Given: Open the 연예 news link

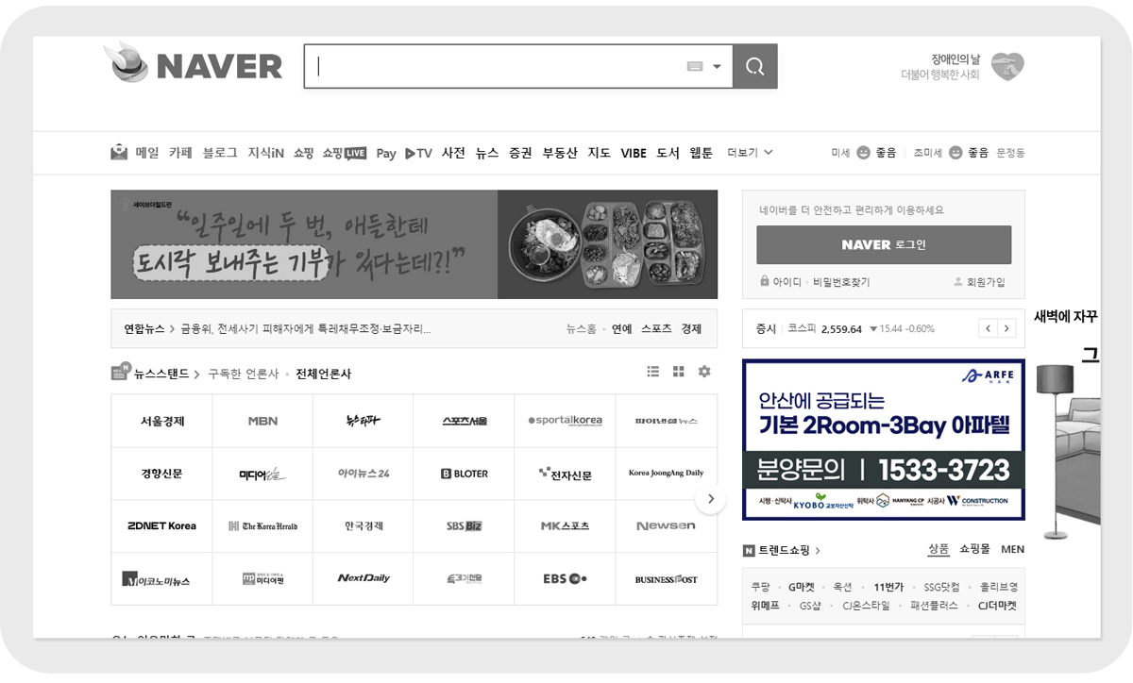Looking at the screenshot, I should click(621, 329).
